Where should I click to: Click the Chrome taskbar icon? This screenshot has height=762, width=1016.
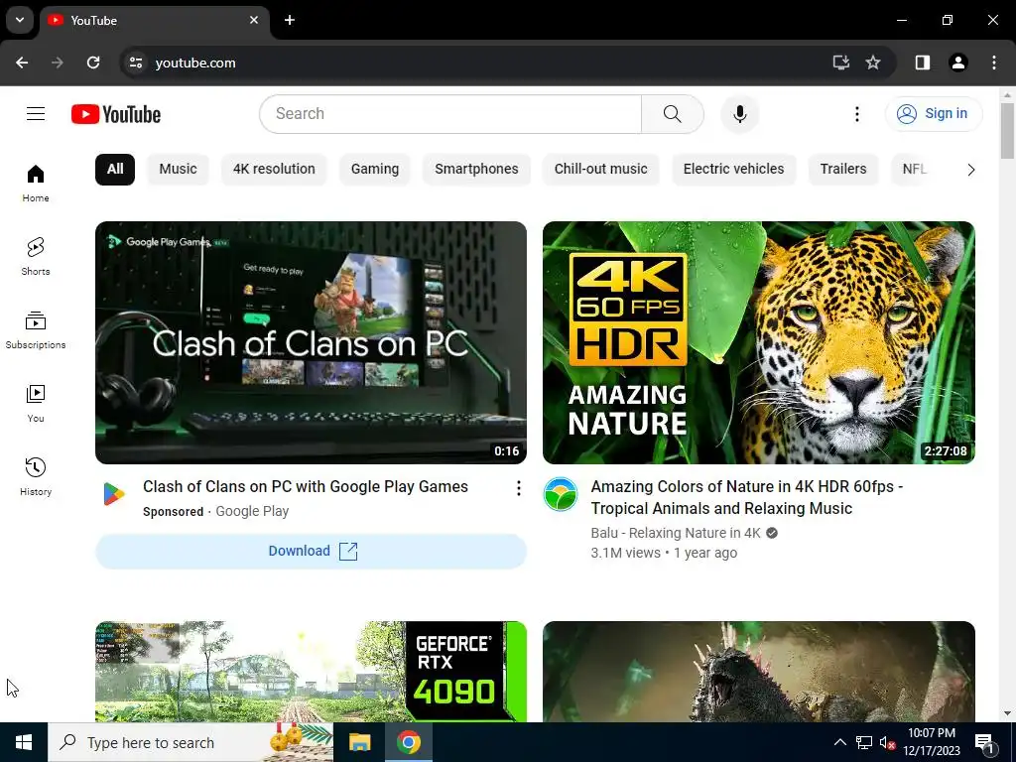tap(408, 742)
